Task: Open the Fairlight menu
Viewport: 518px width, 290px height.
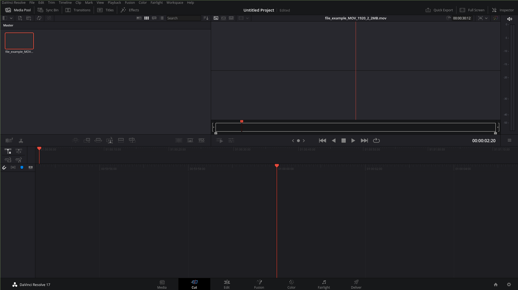Action: (157, 2)
